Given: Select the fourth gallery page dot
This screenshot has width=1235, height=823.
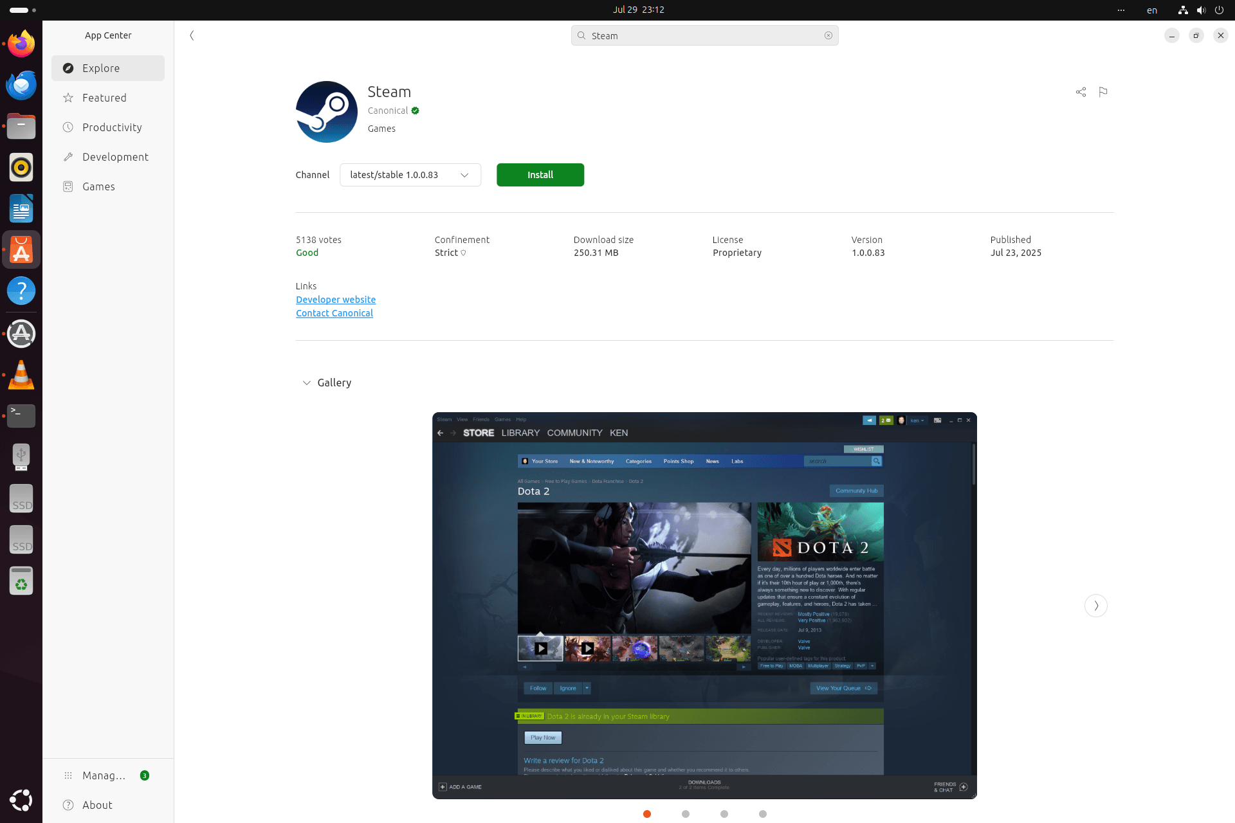Looking at the screenshot, I should point(763,814).
